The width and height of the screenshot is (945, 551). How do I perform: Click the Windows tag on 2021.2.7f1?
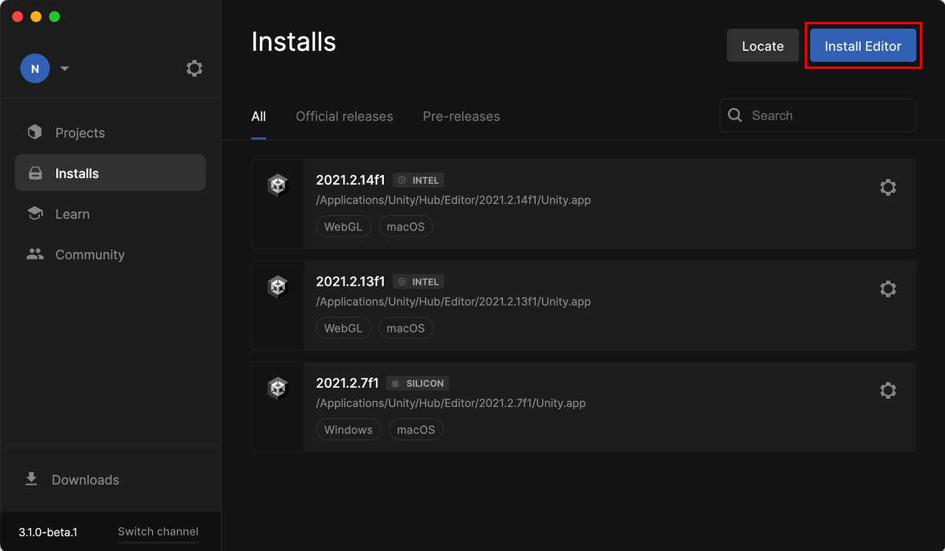[348, 430]
